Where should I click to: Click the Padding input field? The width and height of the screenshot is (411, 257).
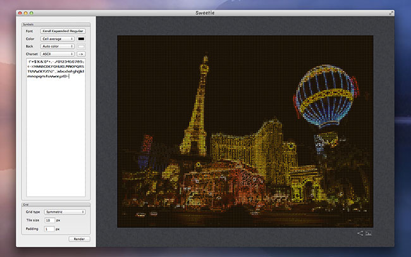click(49, 228)
